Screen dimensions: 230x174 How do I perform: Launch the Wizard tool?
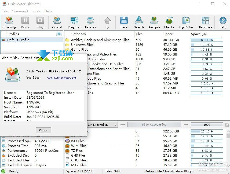pyautogui.click(x=57, y=23)
